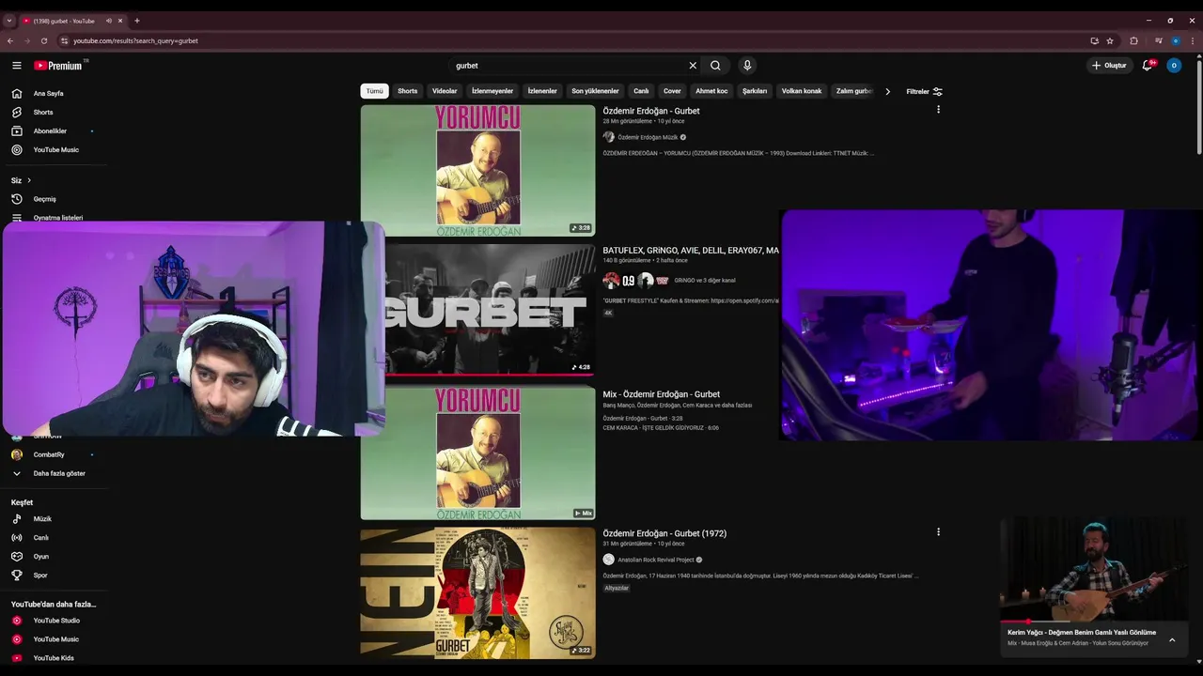Open YouTube Studio from sidebar
Image resolution: width=1203 pixels, height=676 pixels.
tap(56, 621)
